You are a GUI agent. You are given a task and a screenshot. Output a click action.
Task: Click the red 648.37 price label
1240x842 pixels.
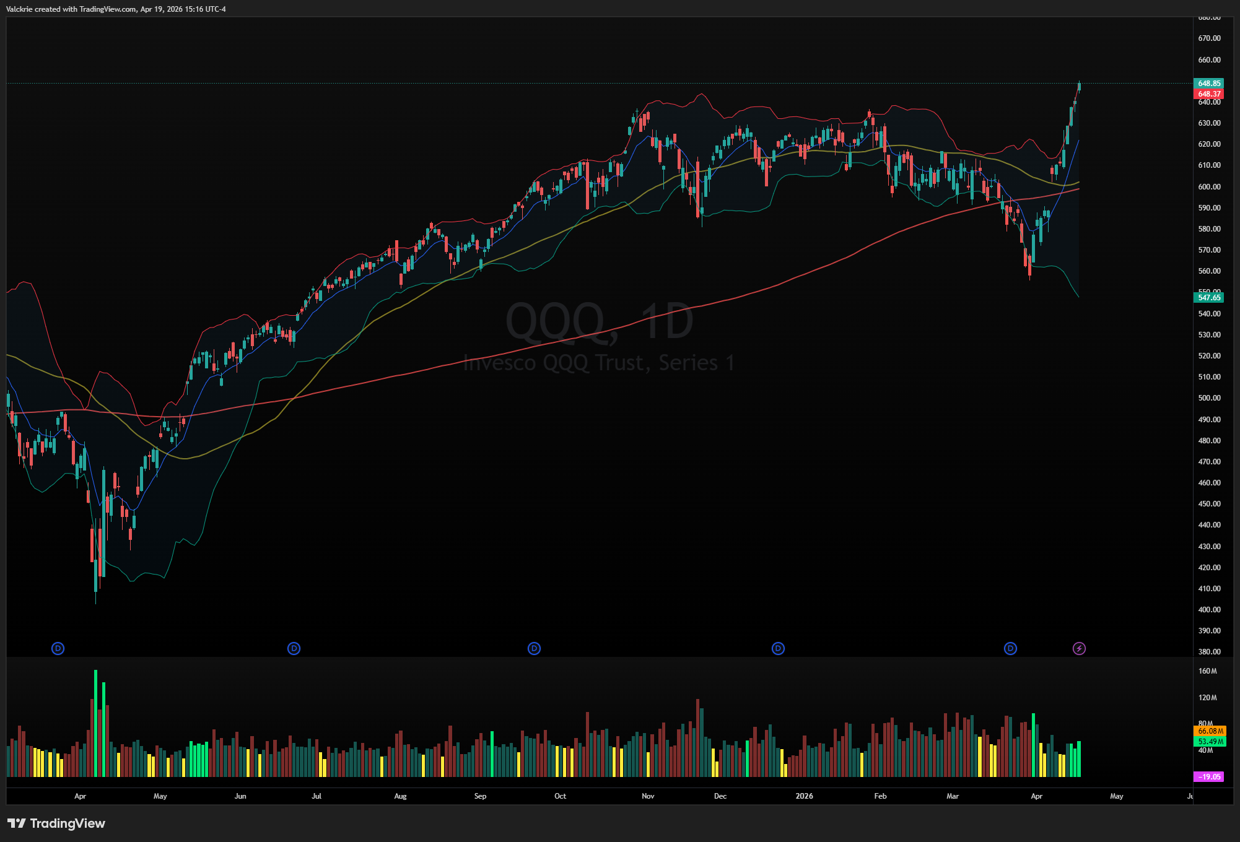coord(1208,94)
